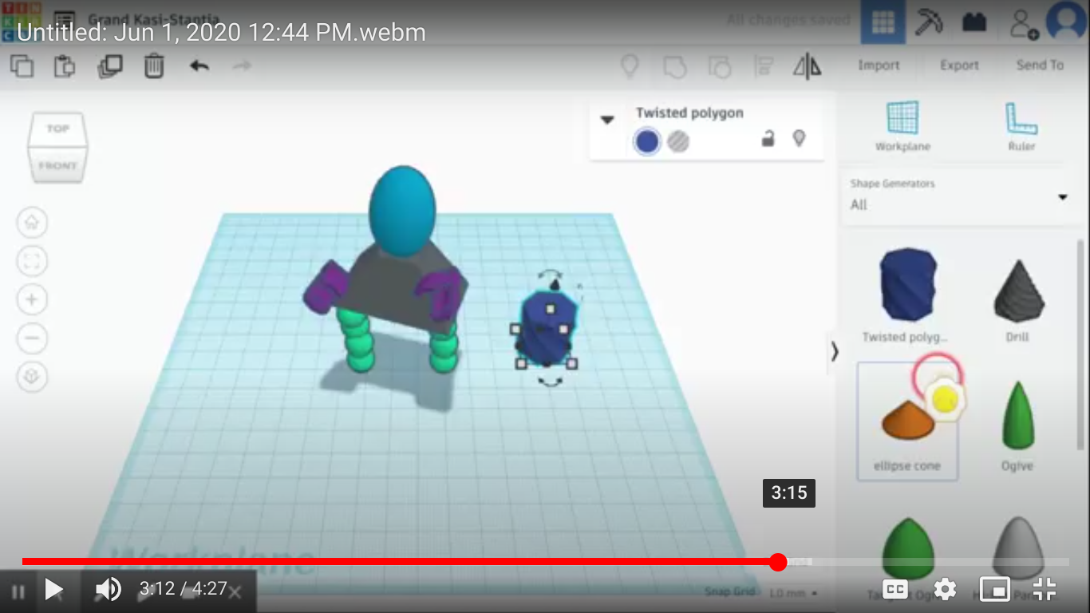Switch to the 3D design grid view
Screen dimensions: 1090x613
[x=883, y=22]
